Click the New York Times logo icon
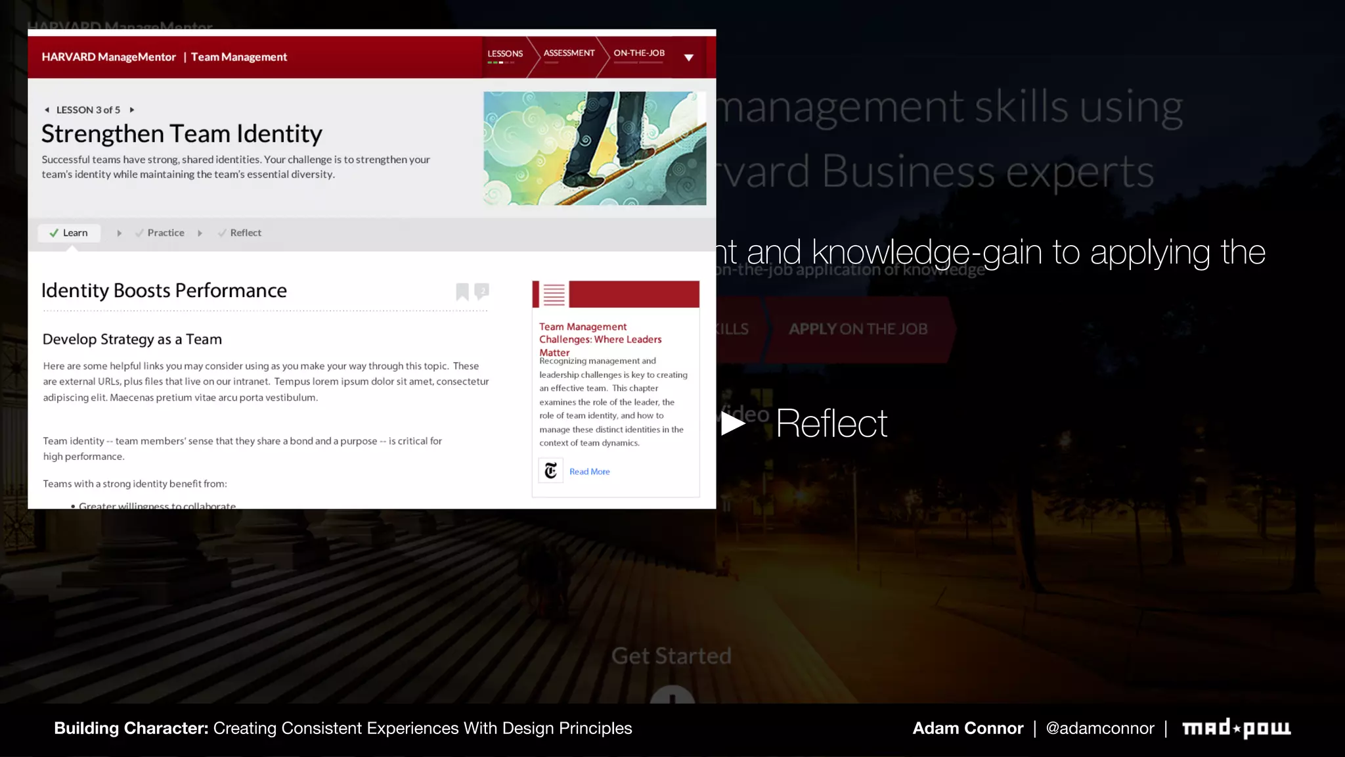1345x757 pixels. [x=551, y=470]
